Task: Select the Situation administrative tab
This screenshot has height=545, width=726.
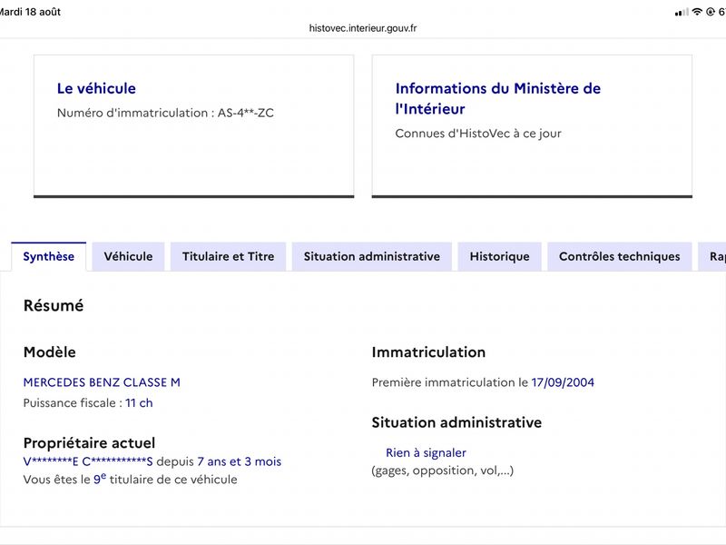Action: (x=372, y=256)
